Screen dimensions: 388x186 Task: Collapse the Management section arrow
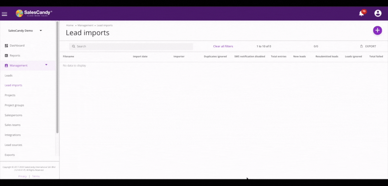click(46, 65)
